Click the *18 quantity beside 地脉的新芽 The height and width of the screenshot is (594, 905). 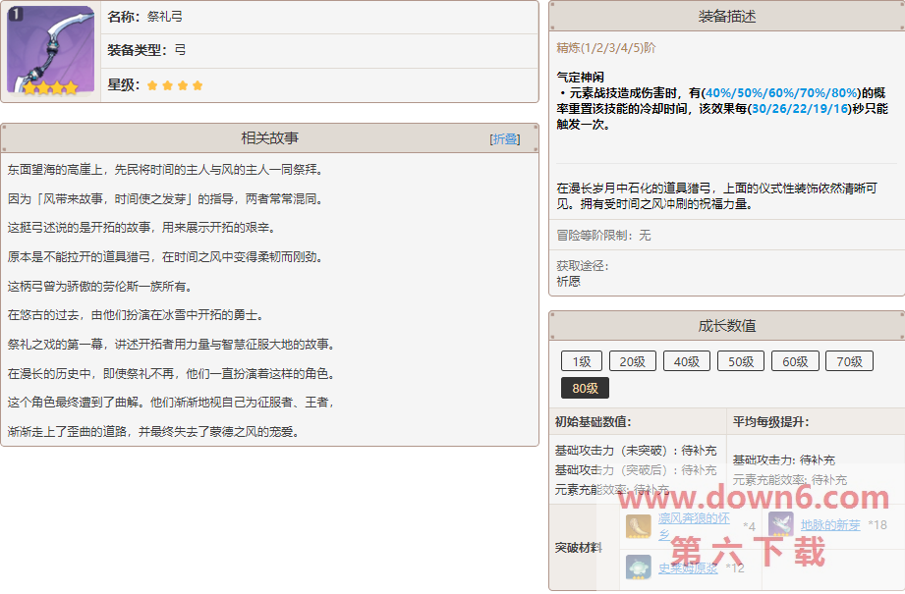coord(877,525)
